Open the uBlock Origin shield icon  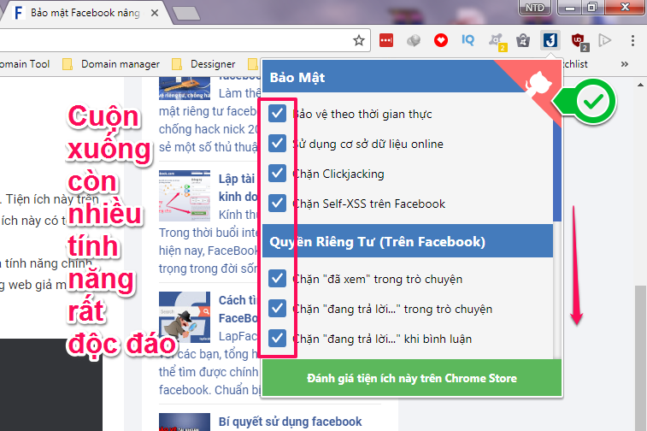coord(579,41)
